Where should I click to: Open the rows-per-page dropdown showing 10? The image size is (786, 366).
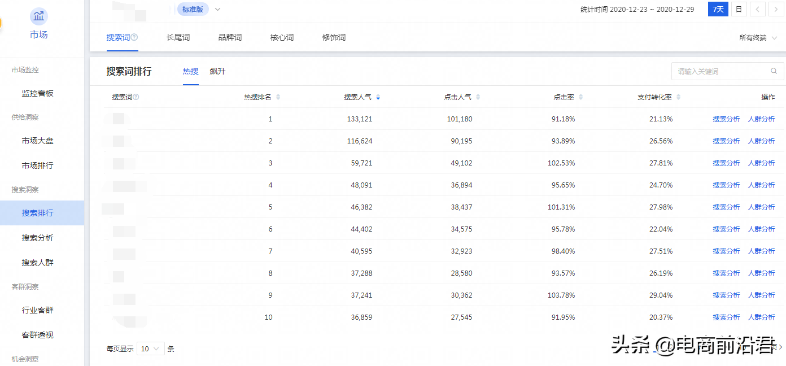tap(150, 349)
